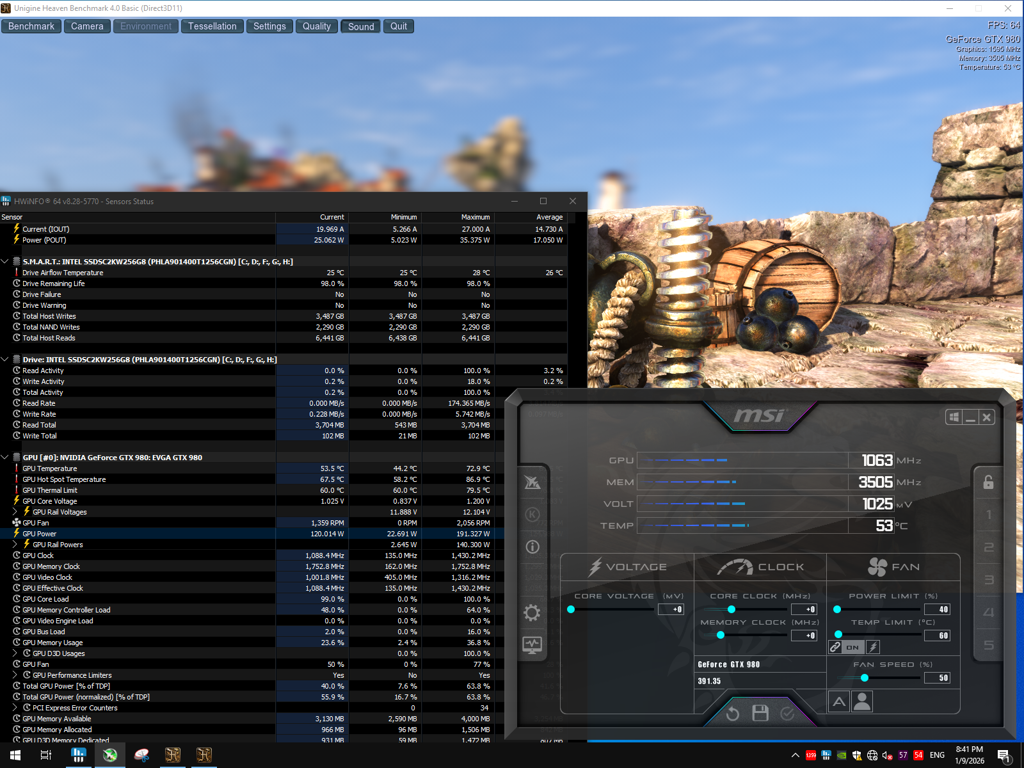Click the Core Voltage slider handle
The width and height of the screenshot is (1024, 768).
(571, 609)
